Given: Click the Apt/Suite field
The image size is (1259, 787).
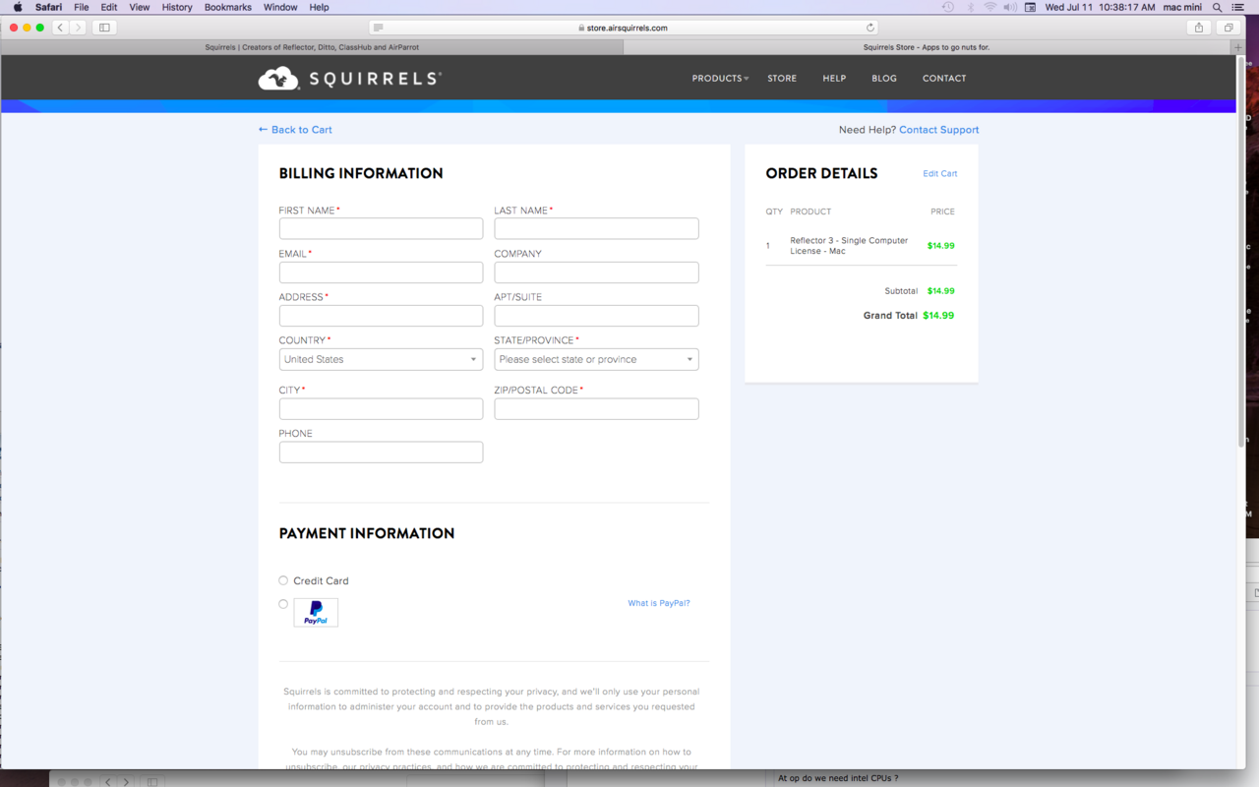Looking at the screenshot, I should coord(596,316).
